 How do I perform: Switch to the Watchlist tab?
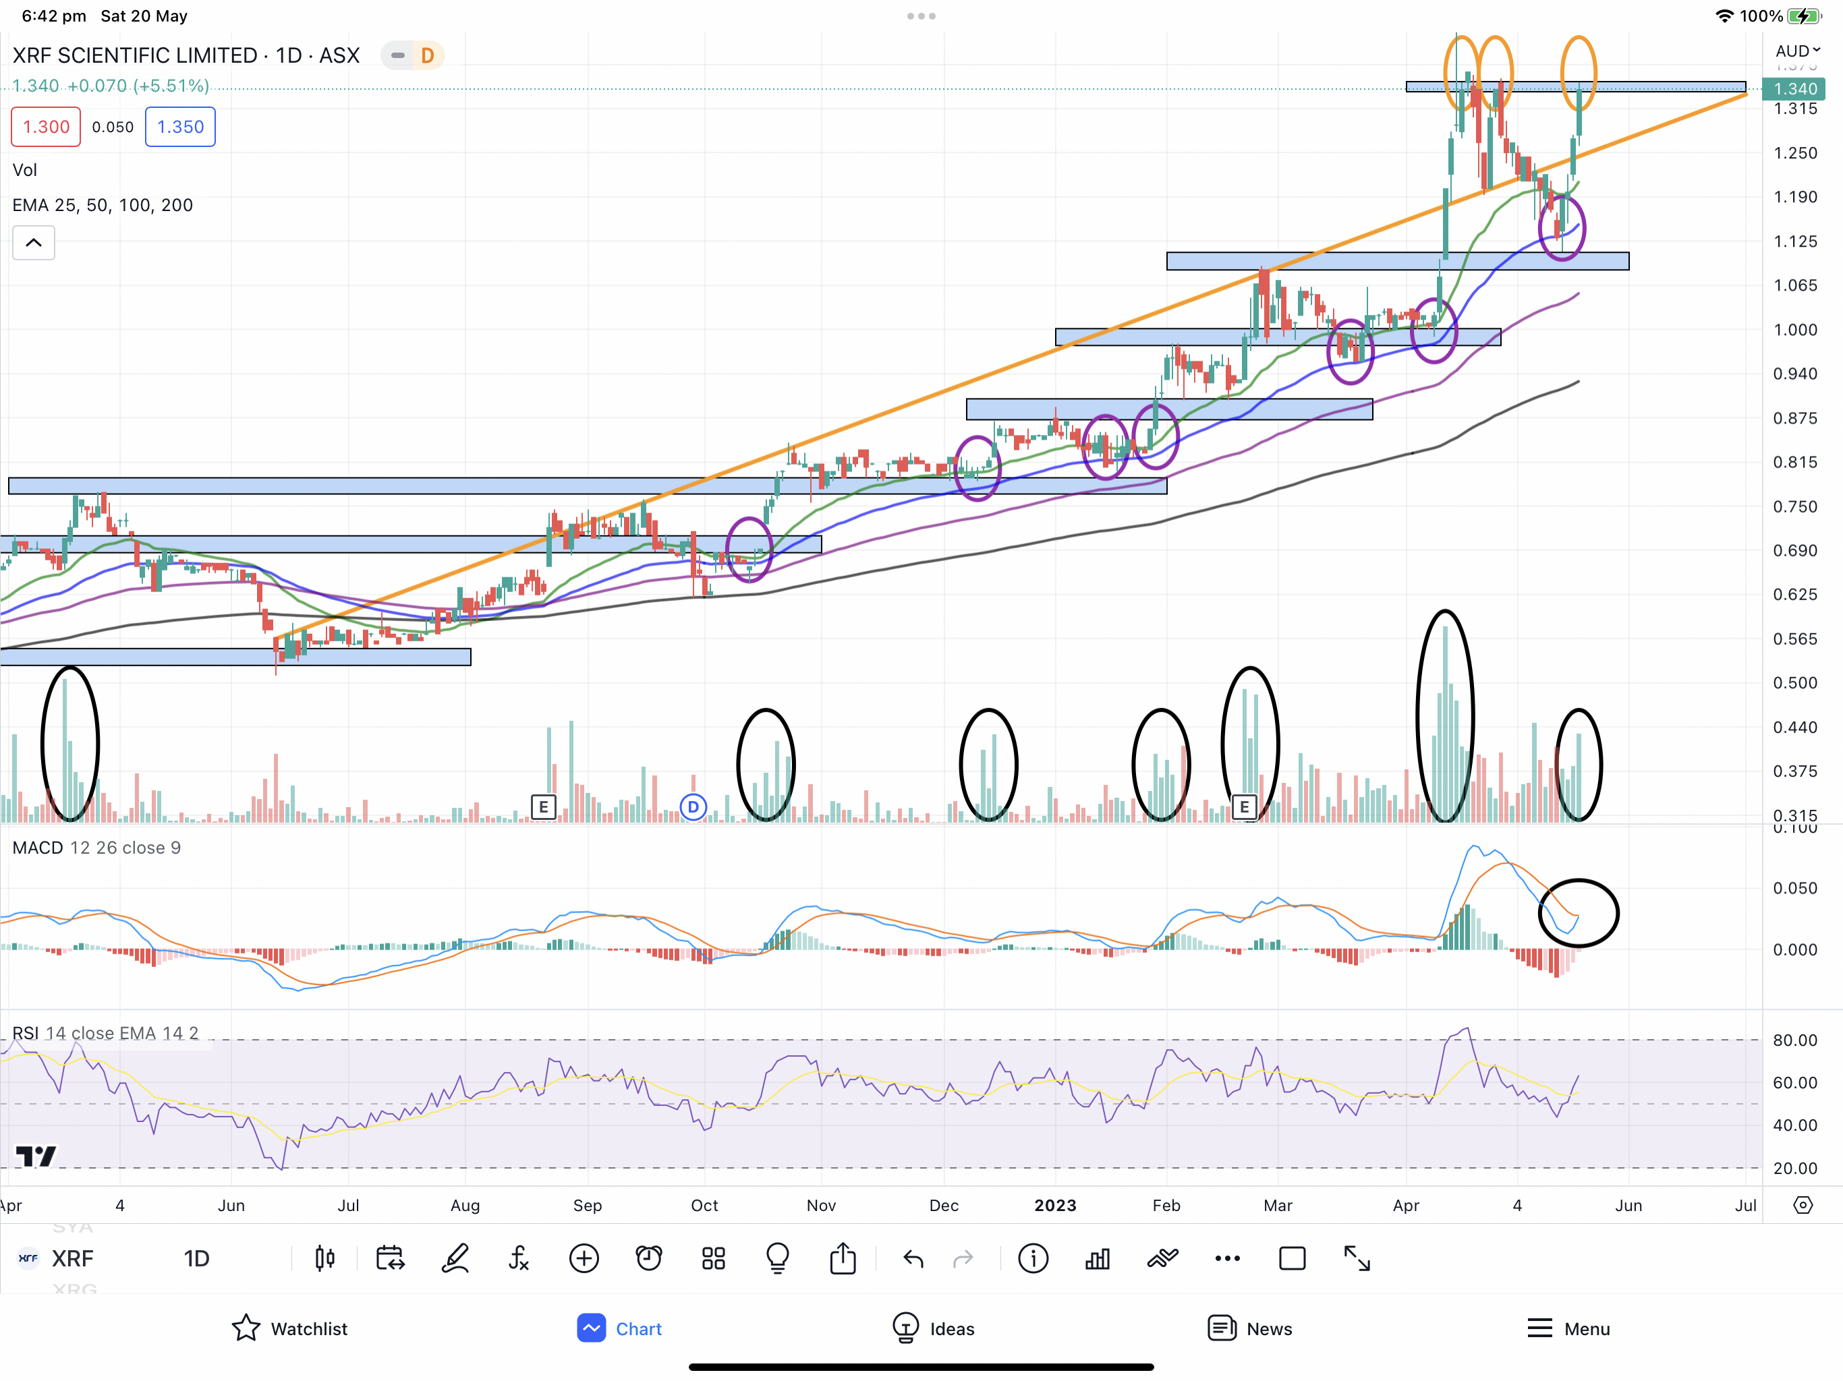[289, 1328]
